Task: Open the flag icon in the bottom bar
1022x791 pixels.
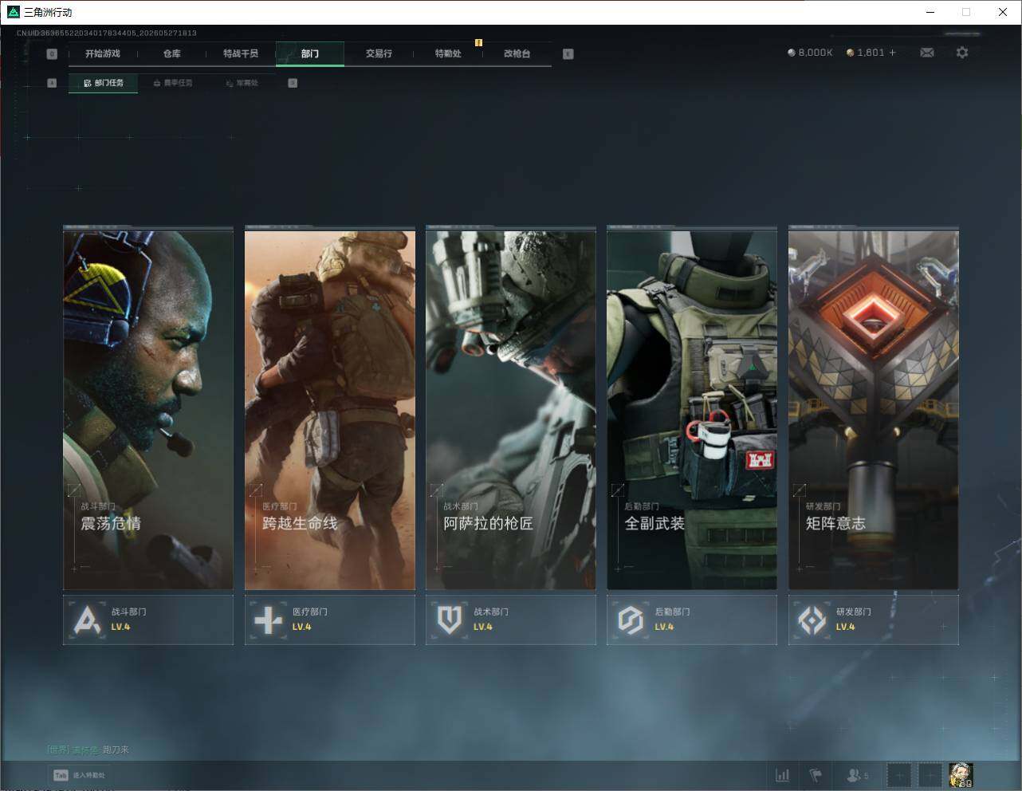Action: (x=816, y=775)
